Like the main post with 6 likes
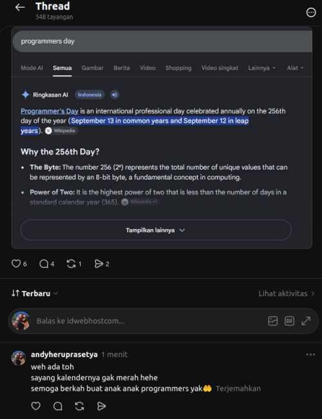 pyautogui.click(x=16, y=264)
